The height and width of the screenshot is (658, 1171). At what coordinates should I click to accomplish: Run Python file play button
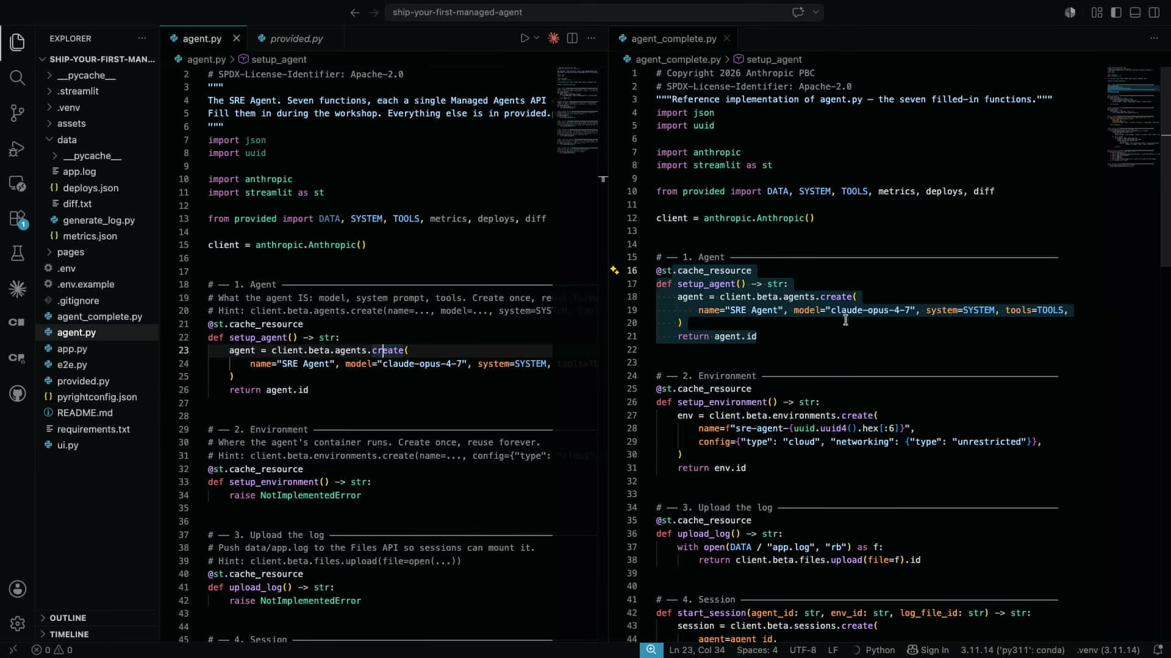pos(524,38)
